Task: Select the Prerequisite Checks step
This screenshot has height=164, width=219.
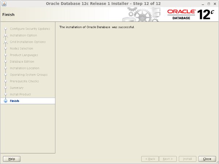Action: pyautogui.click(x=24, y=81)
